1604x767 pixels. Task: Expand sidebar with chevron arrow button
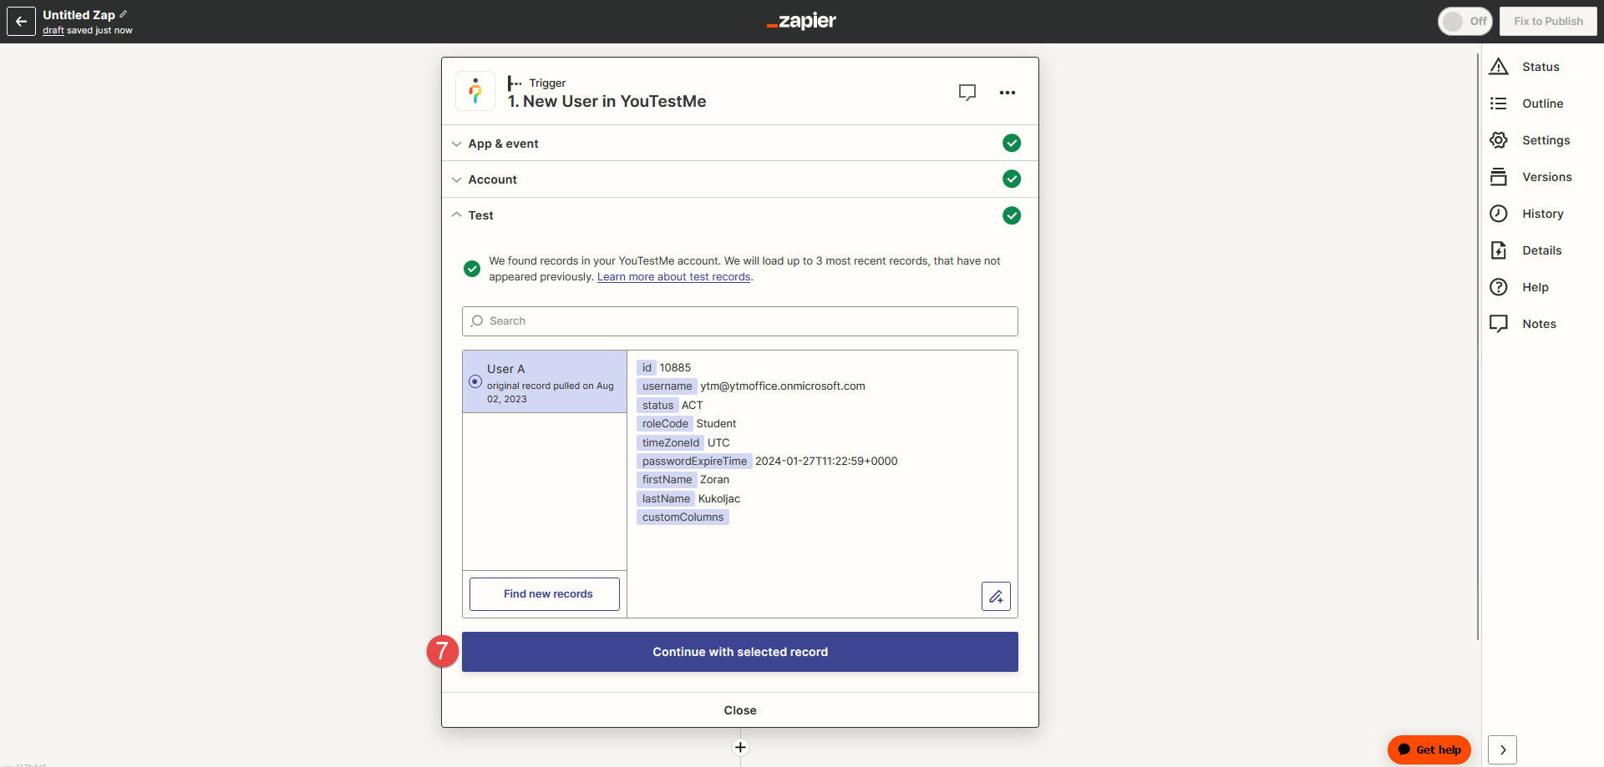coord(1502,749)
